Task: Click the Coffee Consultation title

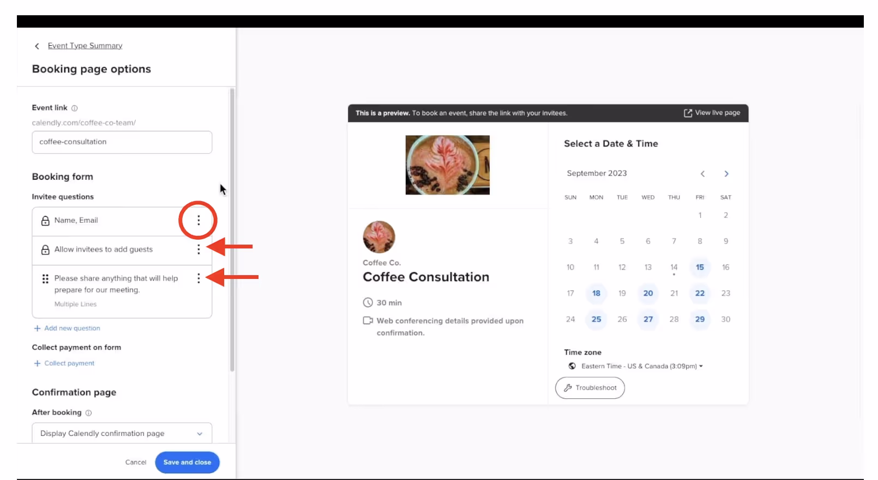Action: point(426,277)
